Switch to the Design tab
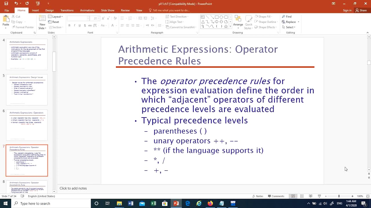 pos(50,10)
